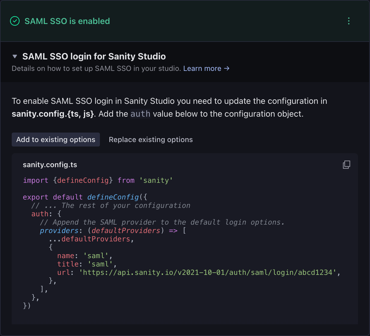Click the name: 'saml' code line
The width and height of the screenshot is (370, 336).
pos(85,256)
